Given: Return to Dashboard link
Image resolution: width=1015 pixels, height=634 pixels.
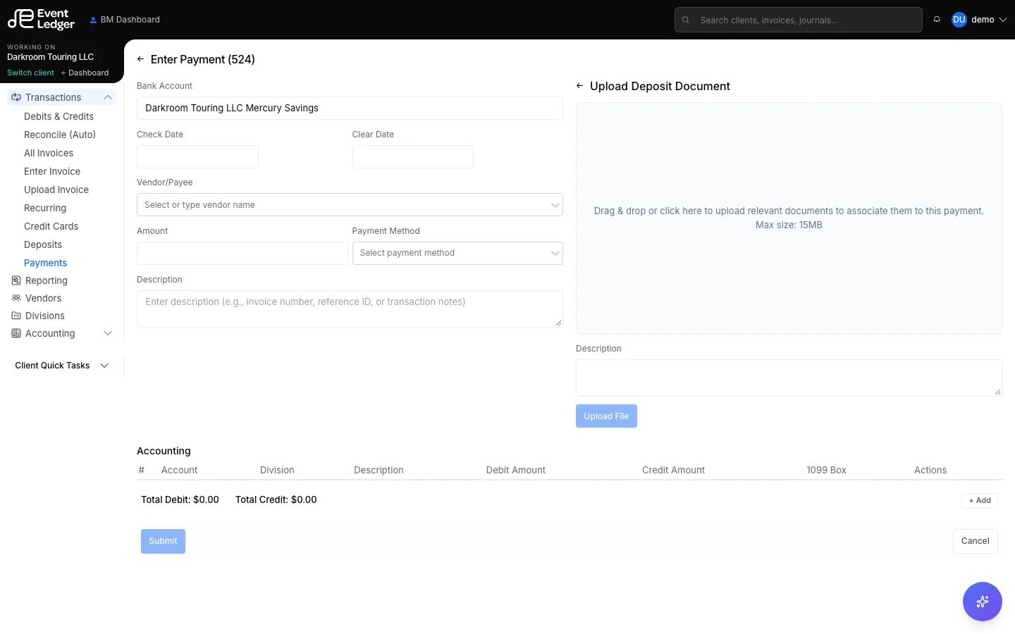Looking at the screenshot, I should pos(85,73).
